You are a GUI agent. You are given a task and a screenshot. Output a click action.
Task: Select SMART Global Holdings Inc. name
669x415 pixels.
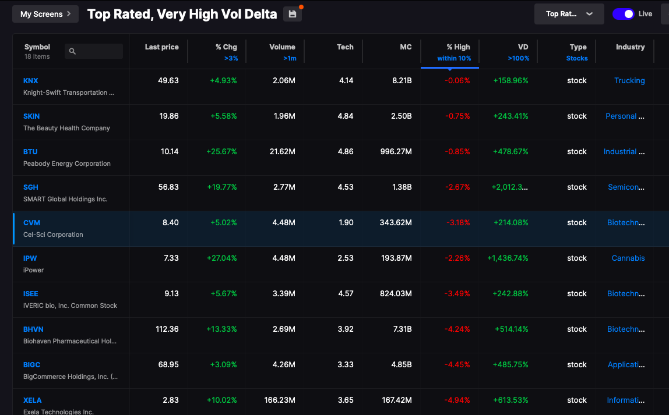[x=65, y=199]
